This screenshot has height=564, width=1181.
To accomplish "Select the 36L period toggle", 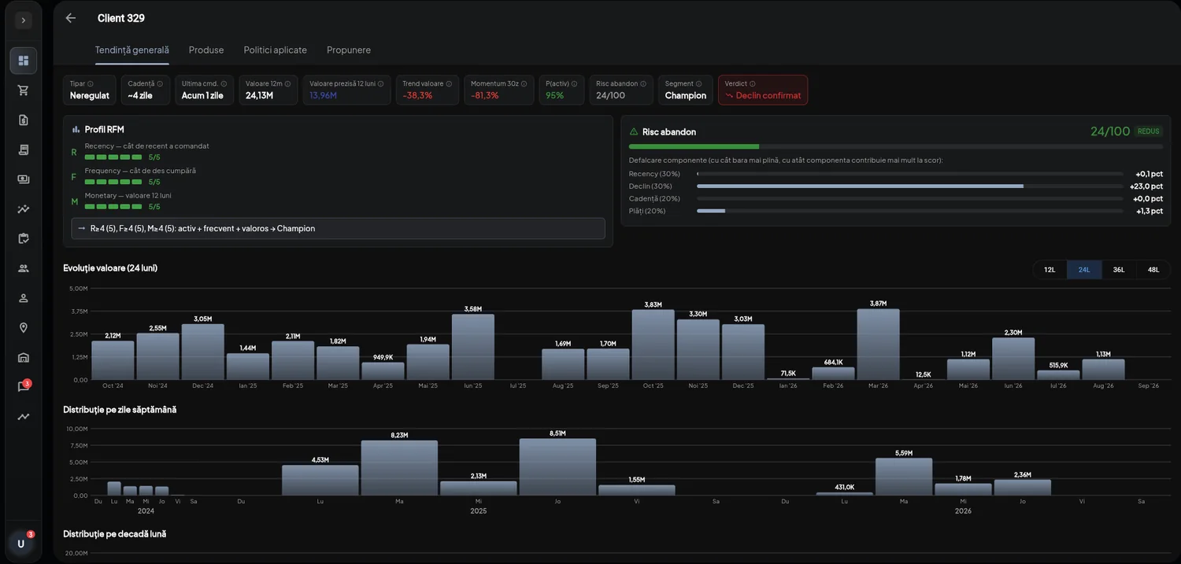I will tap(1119, 270).
